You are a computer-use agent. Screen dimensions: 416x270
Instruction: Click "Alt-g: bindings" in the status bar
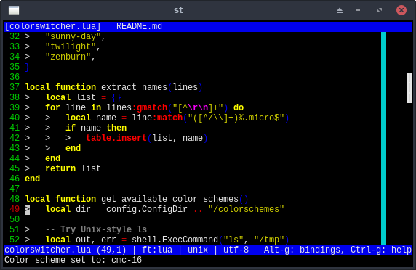coord(303,250)
